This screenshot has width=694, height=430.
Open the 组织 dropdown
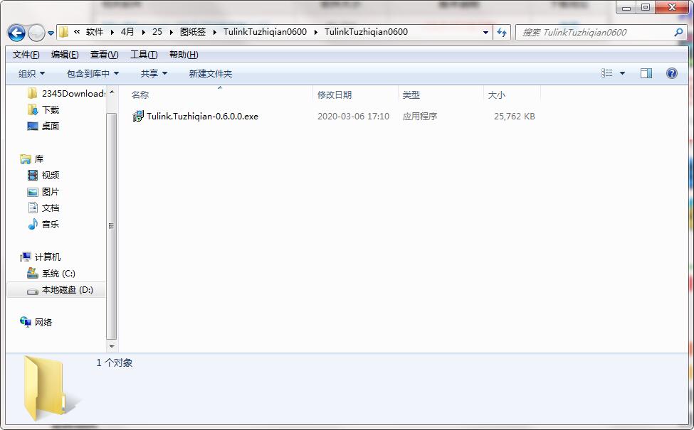31,73
